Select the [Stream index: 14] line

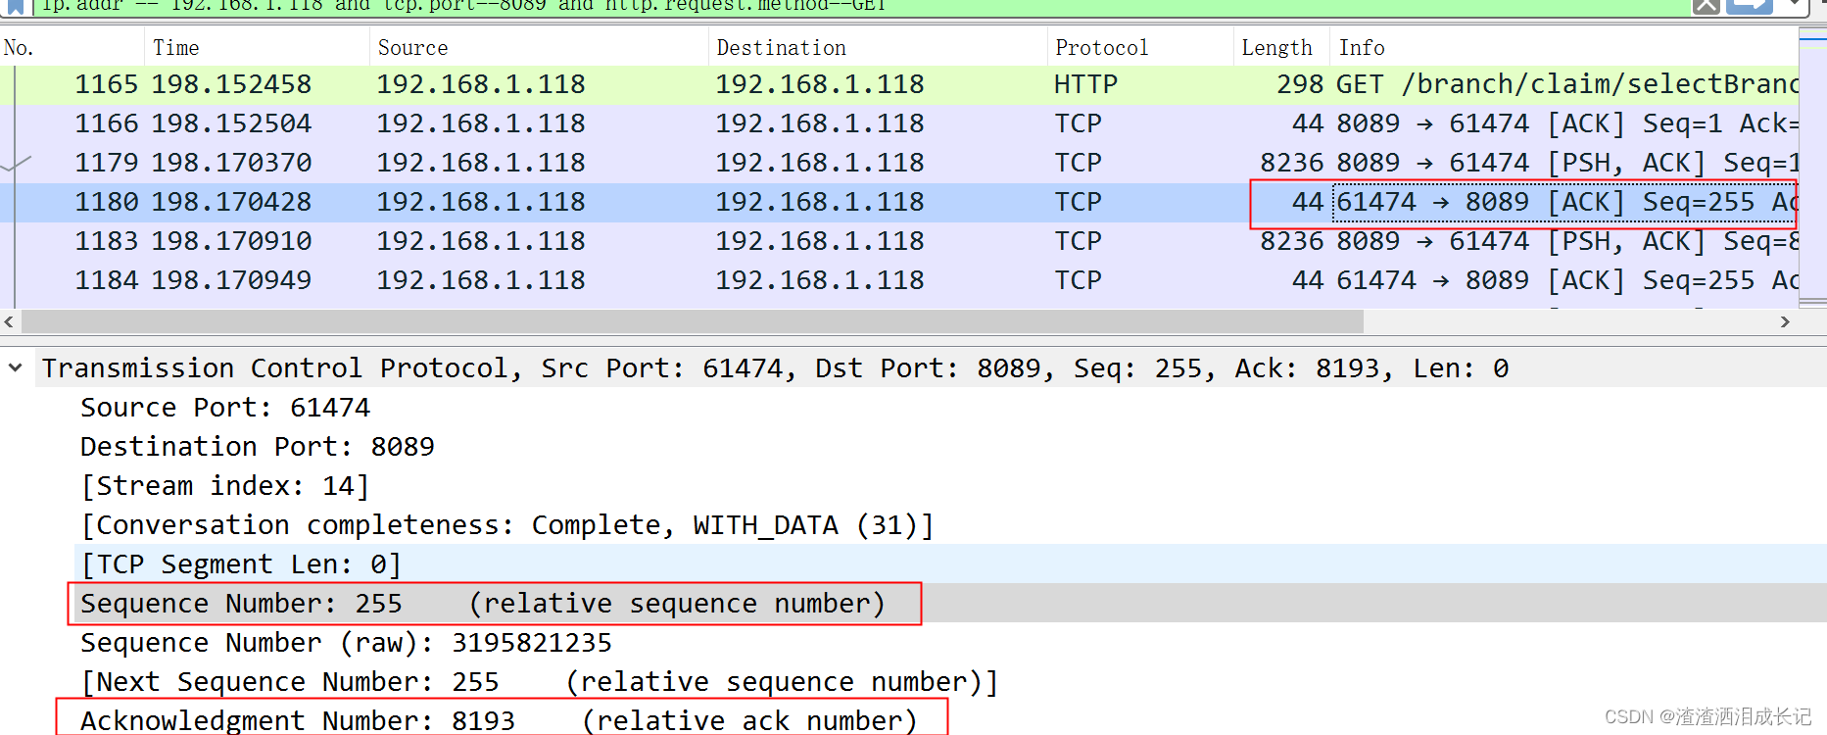pyautogui.click(x=224, y=486)
